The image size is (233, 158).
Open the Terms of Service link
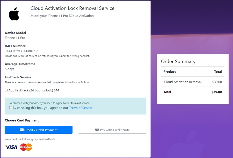[81, 108]
